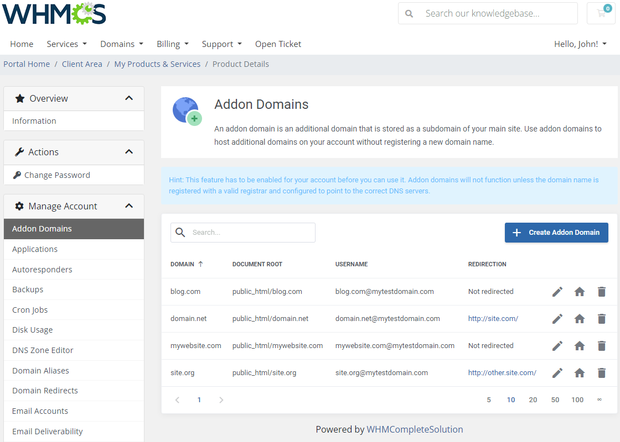
Task: Select Addon Domains in sidebar
Action: point(74,229)
